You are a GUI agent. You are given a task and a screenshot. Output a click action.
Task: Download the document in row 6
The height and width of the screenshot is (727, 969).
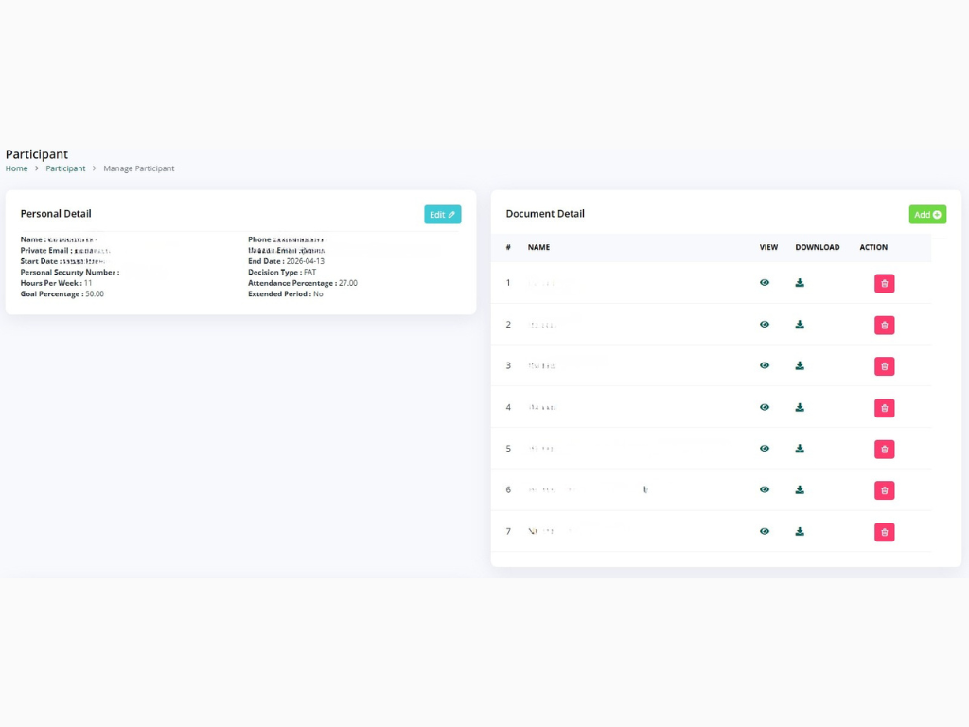[x=800, y=490]
